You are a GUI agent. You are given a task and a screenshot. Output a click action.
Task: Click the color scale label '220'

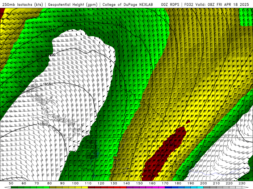pos(229,183)
